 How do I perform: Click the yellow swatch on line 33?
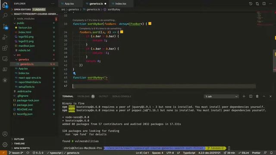pos(150,24)
